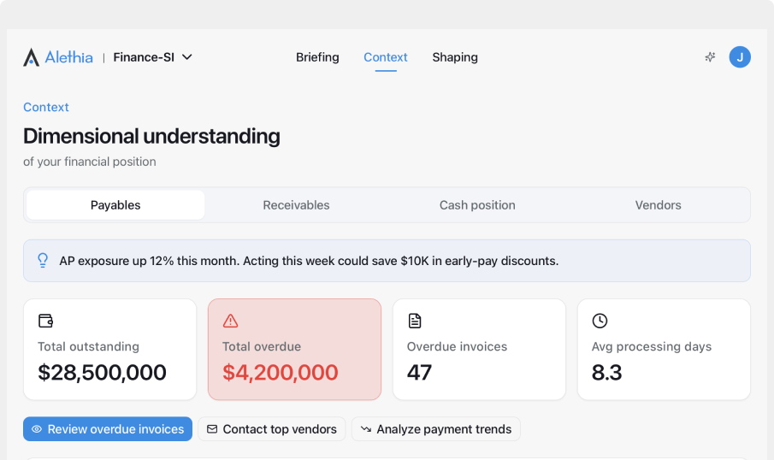Click the Avg processing days label
Screen dimensions: 774x460
(652, 346)
